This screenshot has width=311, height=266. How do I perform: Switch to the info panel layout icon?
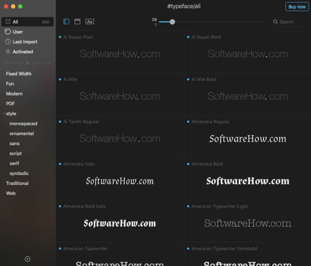coord(77,21)
